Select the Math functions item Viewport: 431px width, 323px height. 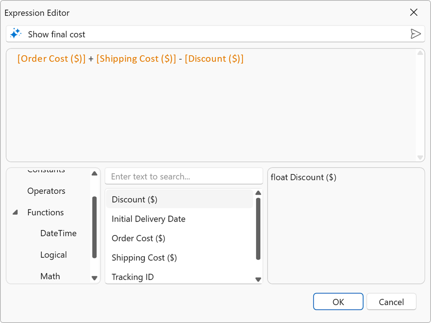tap(50, 276)
